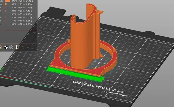Select the 0,0% legend percentage
Image resolution: width=174 pixels, height=107 pixels.
(x=14, y=24)
